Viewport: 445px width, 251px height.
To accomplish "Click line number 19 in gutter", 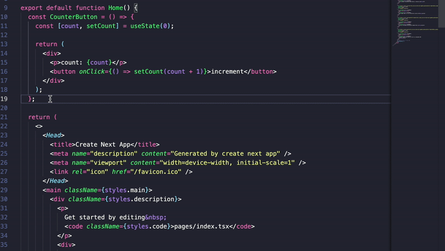I will (x=4, y=99).
